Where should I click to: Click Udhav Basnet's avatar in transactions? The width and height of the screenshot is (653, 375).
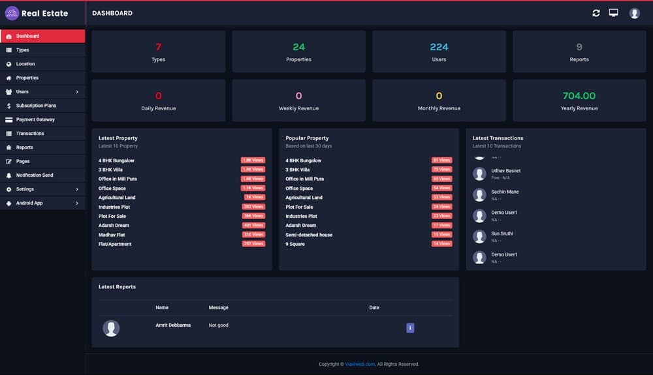479,173
